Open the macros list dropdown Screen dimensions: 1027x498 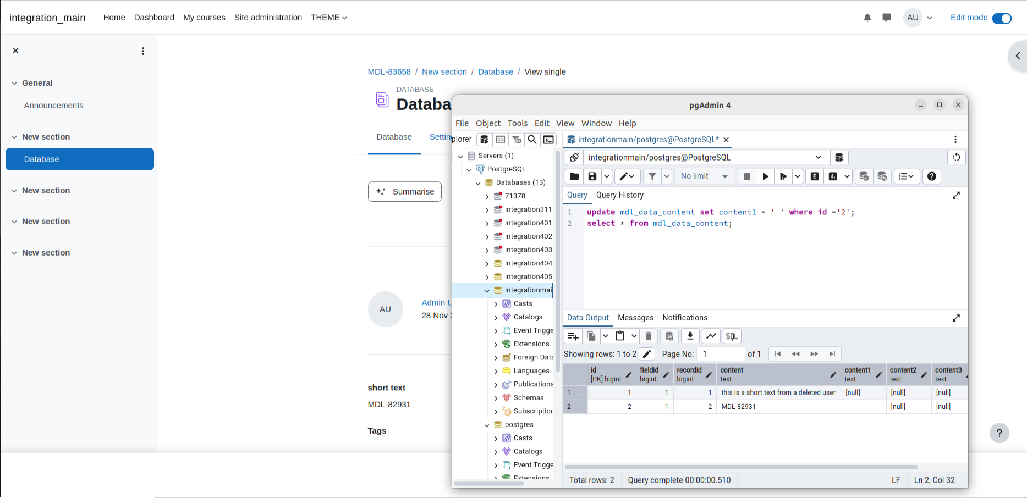(906, 176)
